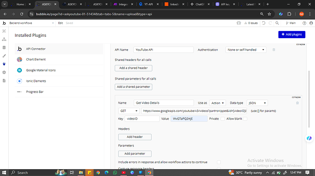Viewport: 315px width, 176px height.
Task: Open the Data tab database icon
Action: pos(4,47)
